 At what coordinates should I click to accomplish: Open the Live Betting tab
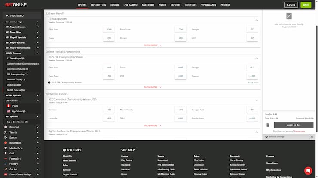(x=99, y=5)
